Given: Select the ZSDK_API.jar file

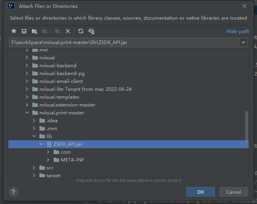Looking at the screenshot, I should point(128,144).
